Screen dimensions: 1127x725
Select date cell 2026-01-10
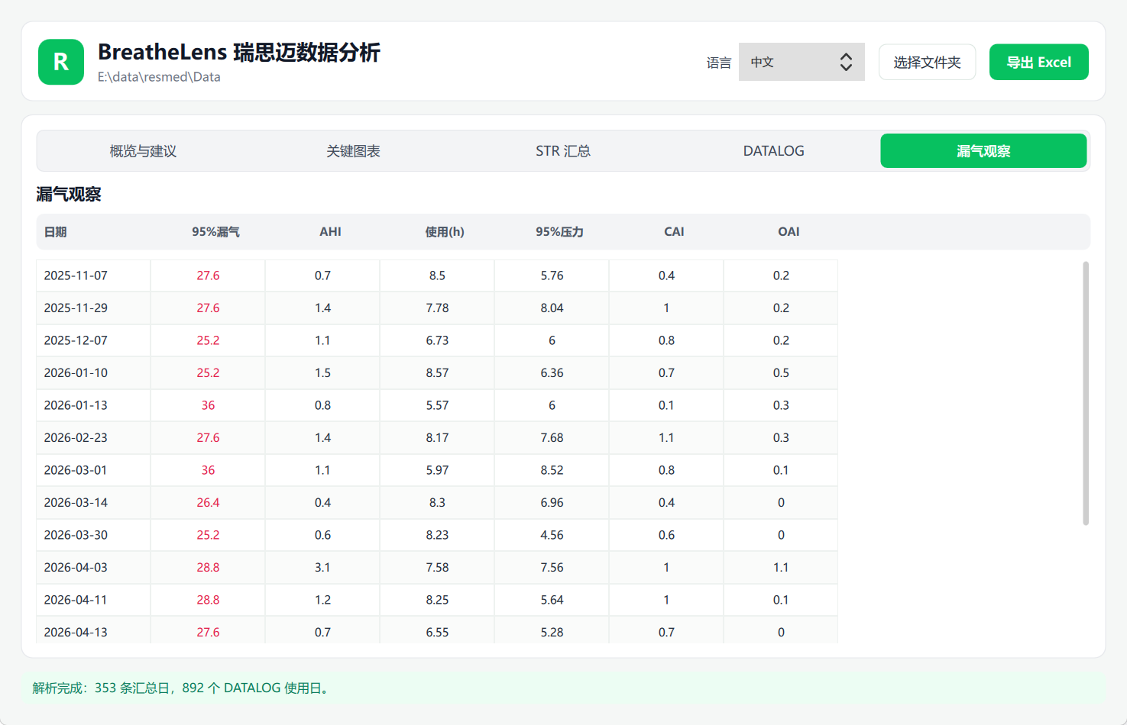click(x=93, y=373)
